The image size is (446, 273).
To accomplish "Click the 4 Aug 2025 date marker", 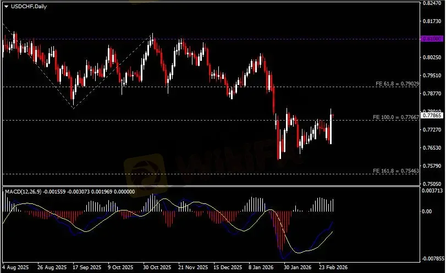I will click(x=15, y=268).
